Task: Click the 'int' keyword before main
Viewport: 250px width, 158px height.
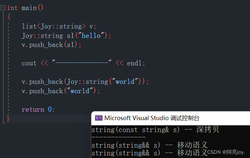Action: [x=12, y=8]
